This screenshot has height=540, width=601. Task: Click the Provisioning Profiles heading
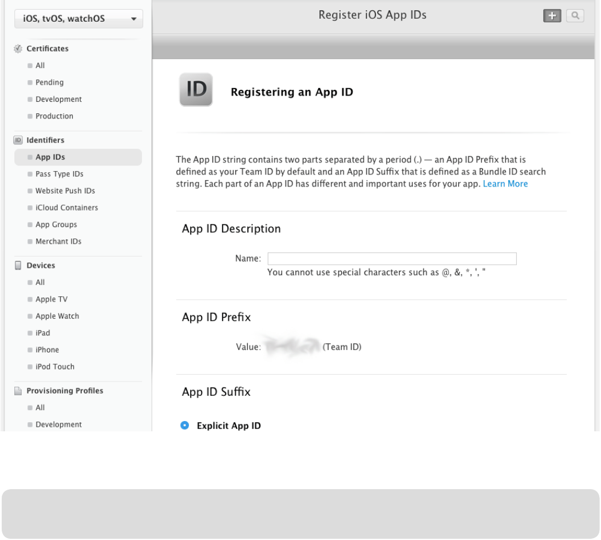(x=65, y=391)
